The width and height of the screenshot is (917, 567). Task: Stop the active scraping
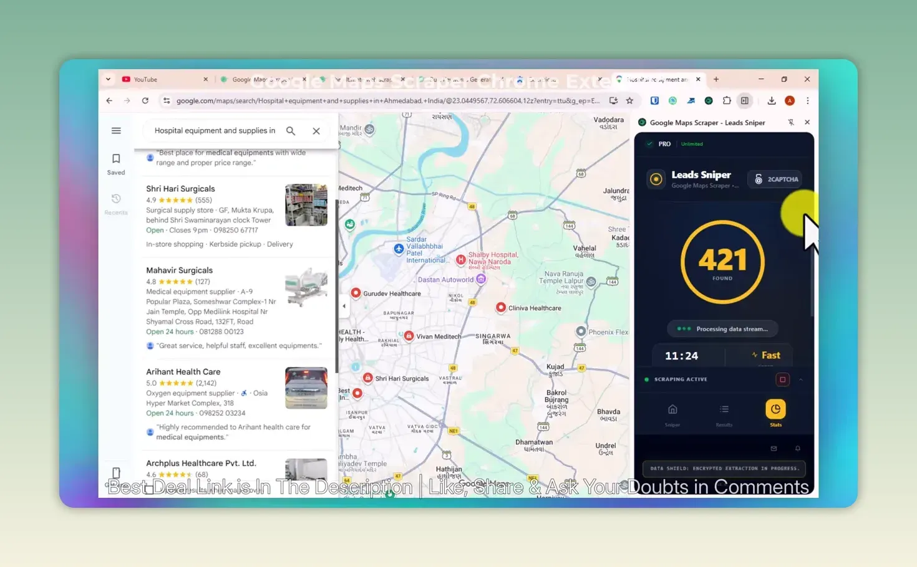click(783, 379)
